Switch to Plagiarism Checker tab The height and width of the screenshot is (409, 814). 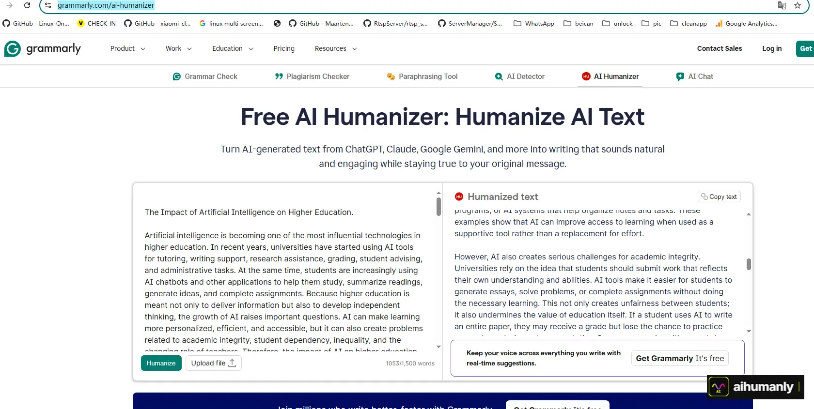pyautogui.click(x=312, y=76)
